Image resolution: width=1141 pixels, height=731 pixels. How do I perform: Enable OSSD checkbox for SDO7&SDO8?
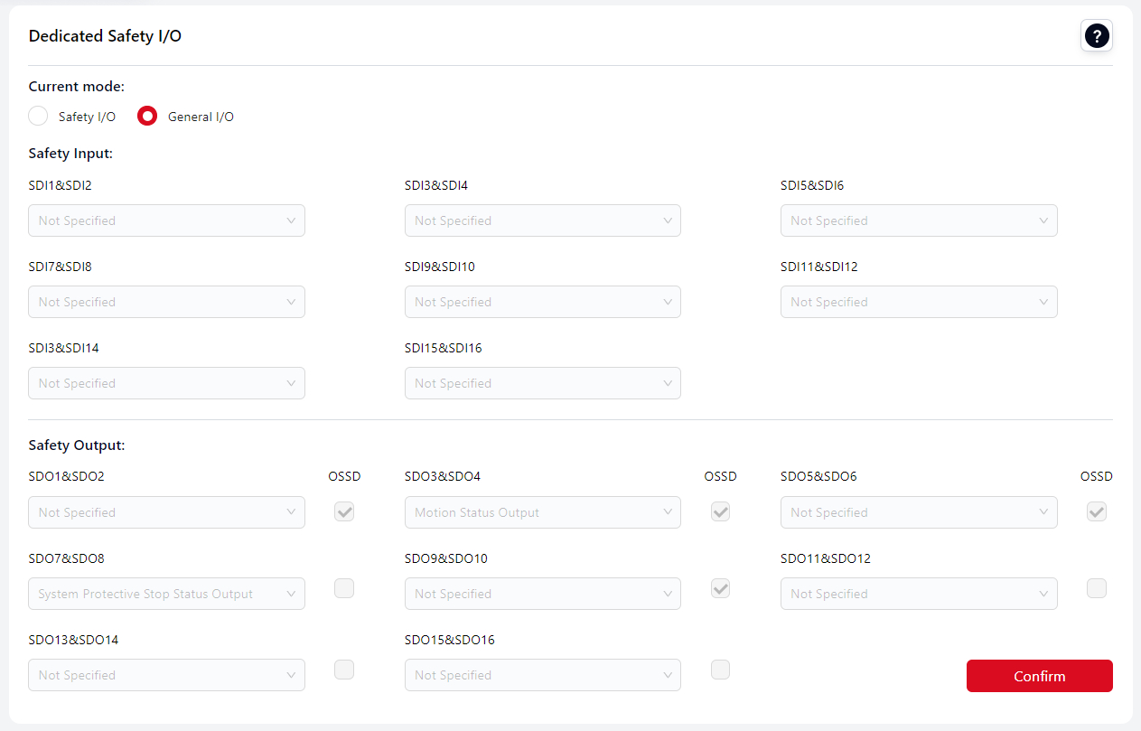344,588
